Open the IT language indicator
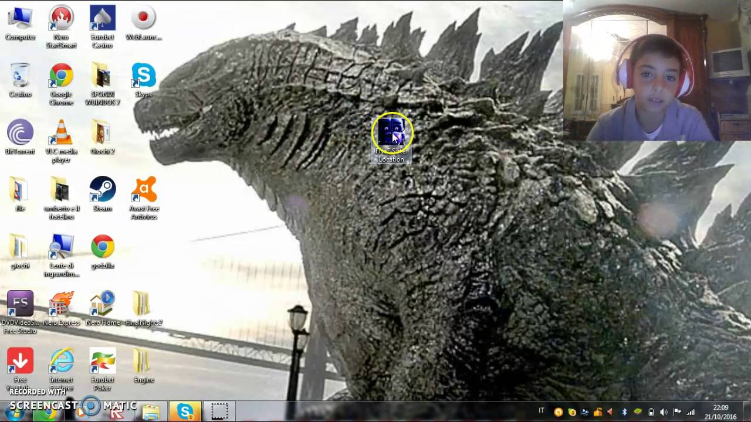 pyautogui.click(x=542, y=411)
